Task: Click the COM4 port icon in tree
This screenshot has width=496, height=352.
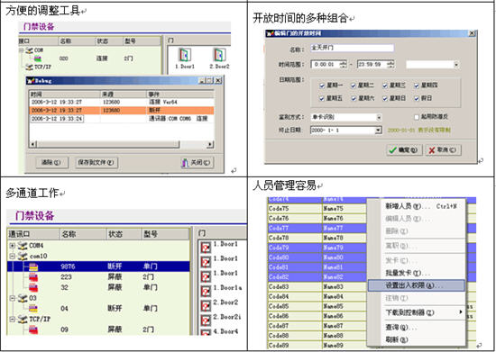Action: [23, 245]
